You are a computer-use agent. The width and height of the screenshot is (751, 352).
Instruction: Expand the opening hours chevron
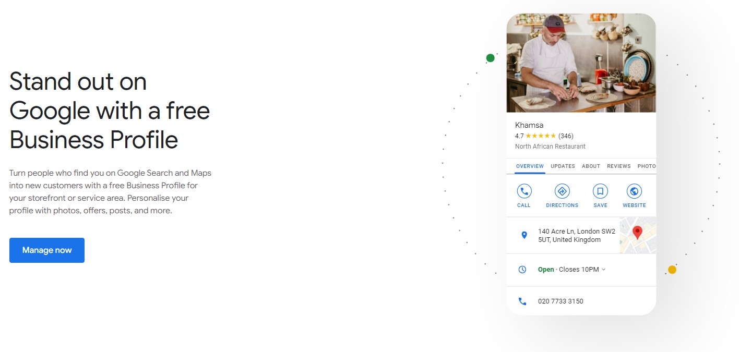604,270
